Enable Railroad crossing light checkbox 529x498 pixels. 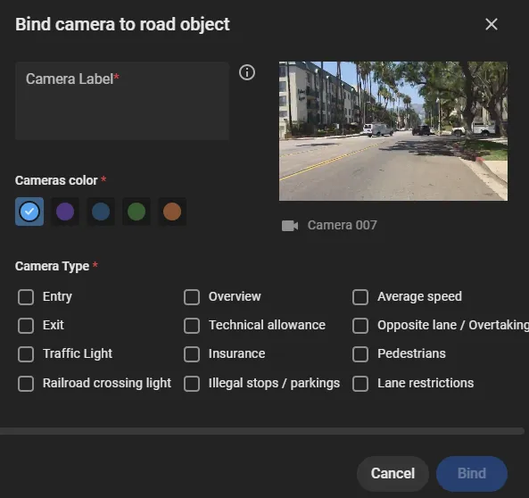click(x=26, y=384)
